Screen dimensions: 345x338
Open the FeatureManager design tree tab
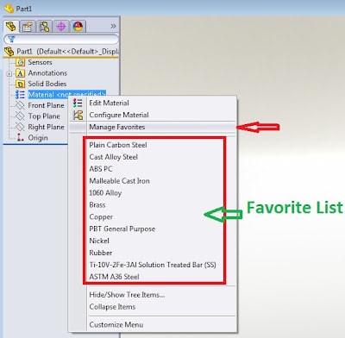11,27
